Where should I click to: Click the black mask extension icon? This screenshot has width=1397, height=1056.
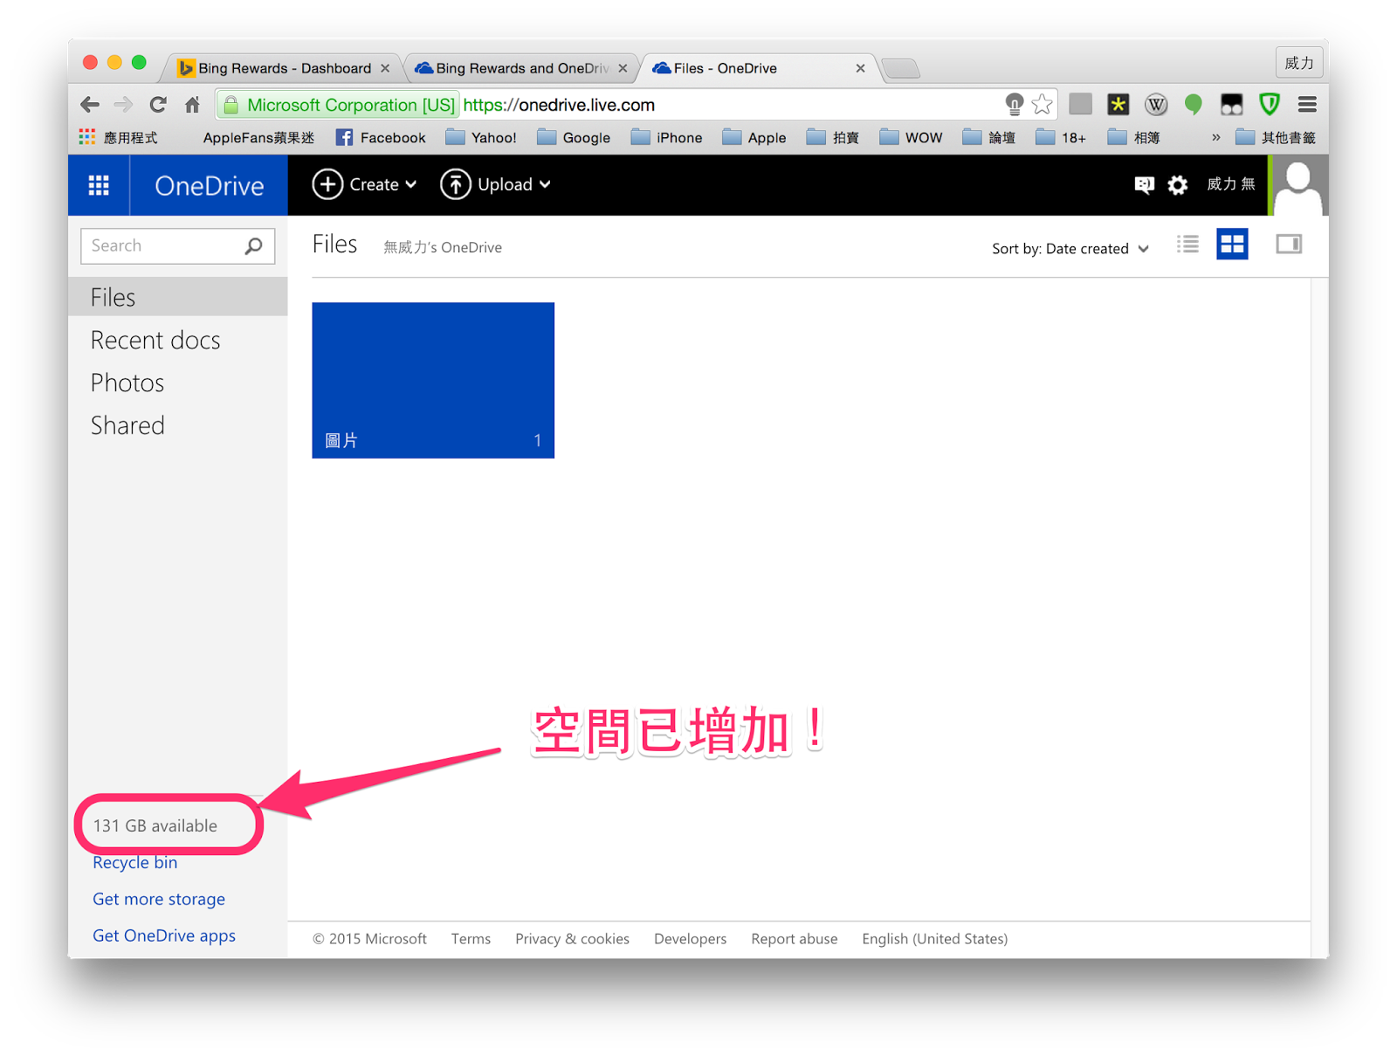coord(1231,105)
